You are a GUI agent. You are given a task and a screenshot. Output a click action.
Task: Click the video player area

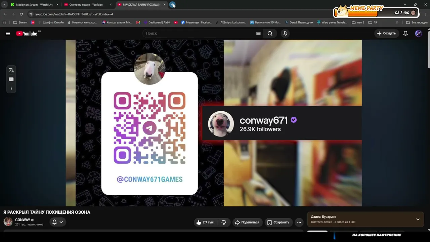[214, 123]
